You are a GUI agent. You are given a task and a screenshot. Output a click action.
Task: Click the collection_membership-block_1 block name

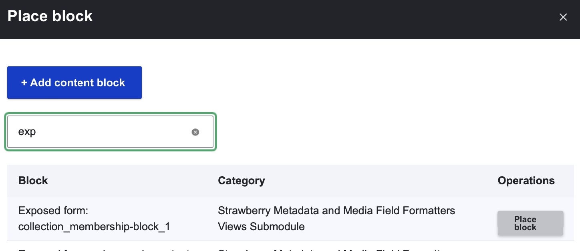[94, 227]
